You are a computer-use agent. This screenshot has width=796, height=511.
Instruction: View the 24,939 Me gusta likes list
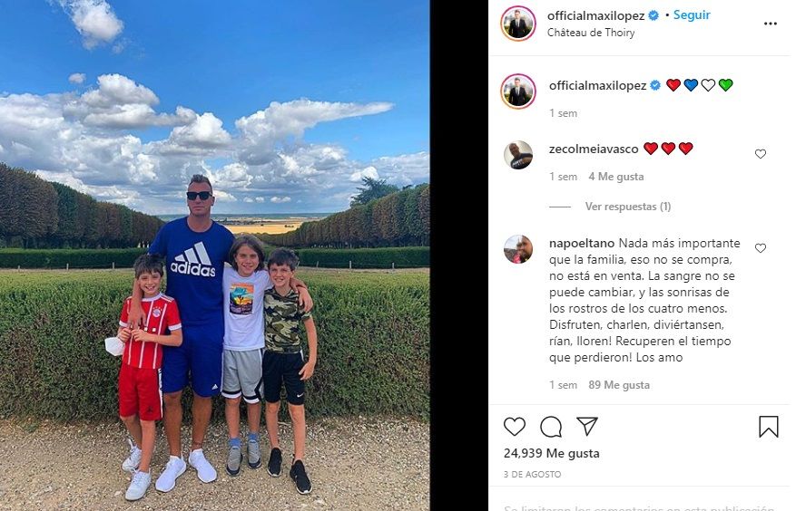551,453
